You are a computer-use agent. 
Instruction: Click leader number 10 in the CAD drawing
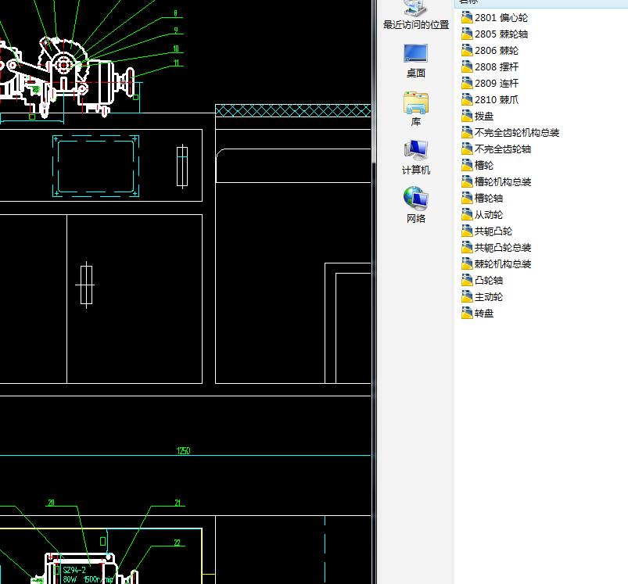[x=176, y=48]
